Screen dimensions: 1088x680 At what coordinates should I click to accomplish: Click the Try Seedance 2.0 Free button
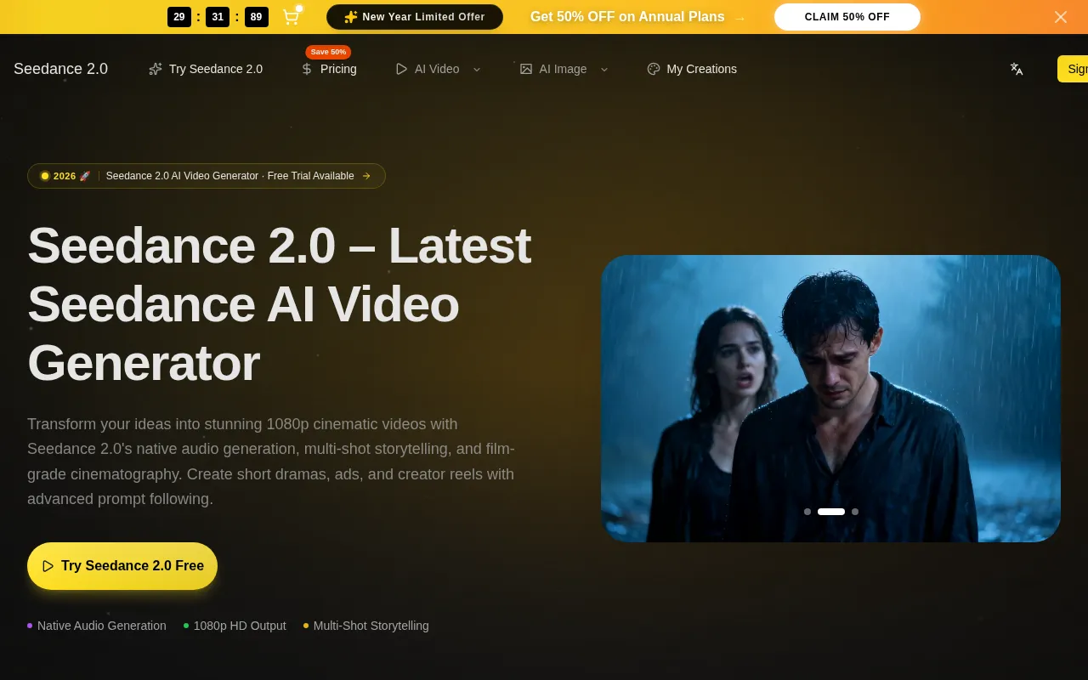(x=122, y=566)
